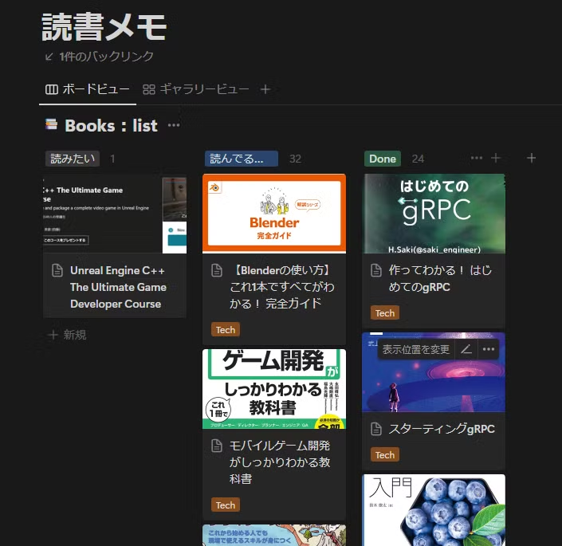Open the ゲーム開発 教科書 cover thumbnail
562x546 pixels.
click(x=274, y=389)
